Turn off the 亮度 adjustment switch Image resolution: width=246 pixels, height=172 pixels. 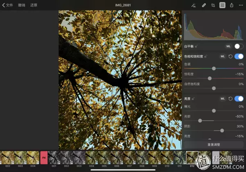[239, 99]
